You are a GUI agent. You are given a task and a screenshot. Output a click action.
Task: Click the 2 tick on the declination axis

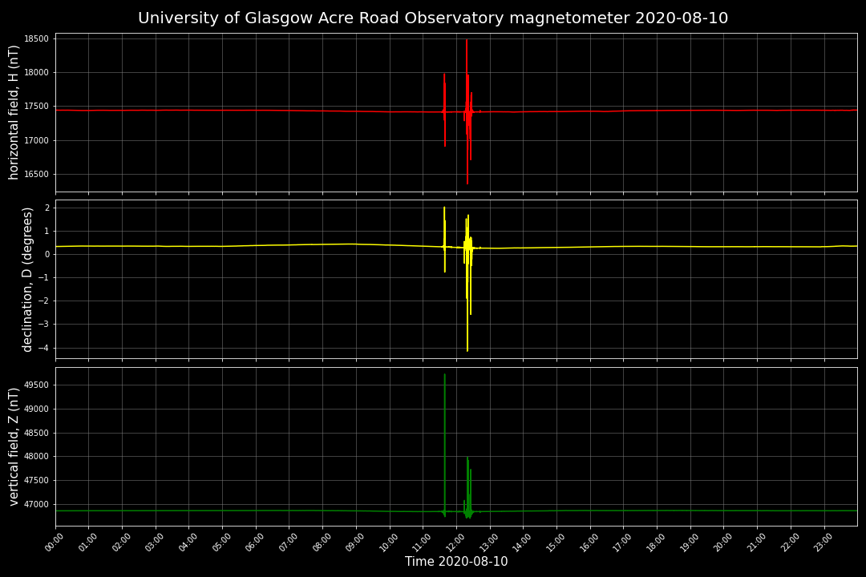click(47, 208)
